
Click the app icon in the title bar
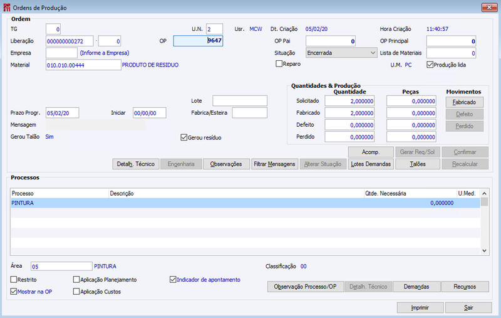pyautogui.click(x=6, y=8)
